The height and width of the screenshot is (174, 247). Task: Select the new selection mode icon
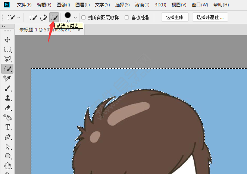point(33,18)
